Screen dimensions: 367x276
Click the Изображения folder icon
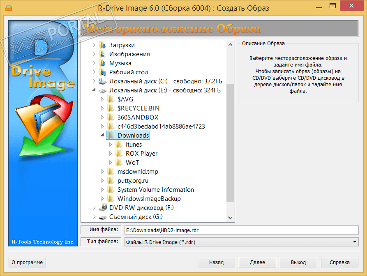102,54
